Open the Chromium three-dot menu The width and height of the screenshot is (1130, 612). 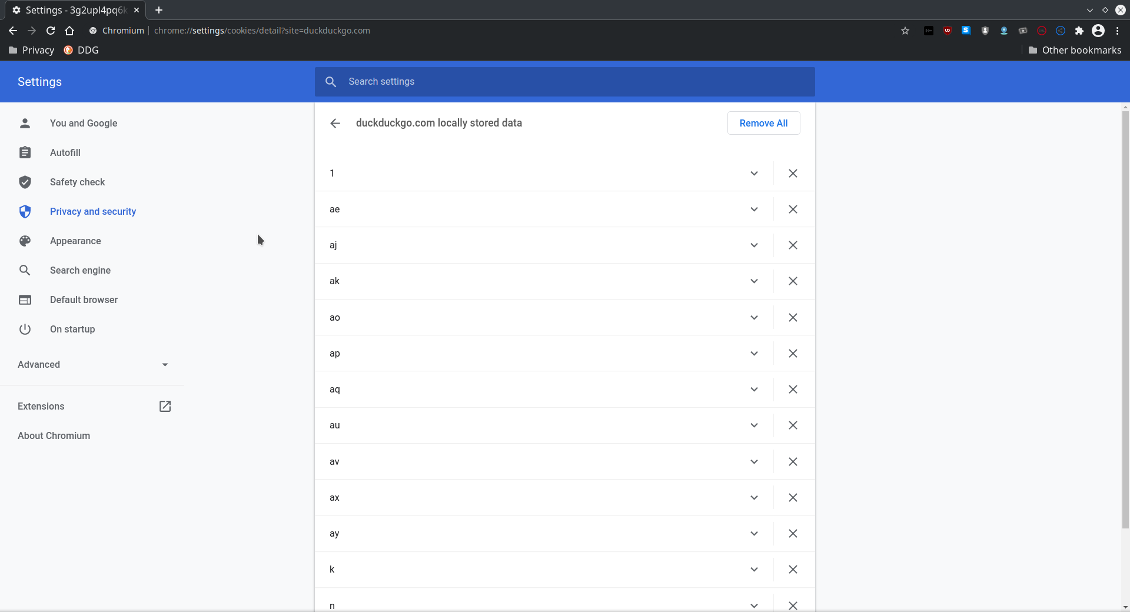[x=1117, y=31]
